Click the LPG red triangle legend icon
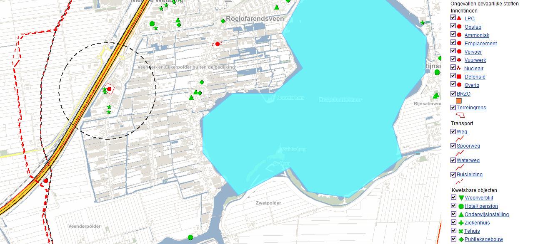This screenshot has width=538, height=244. [x=459, y=18]
